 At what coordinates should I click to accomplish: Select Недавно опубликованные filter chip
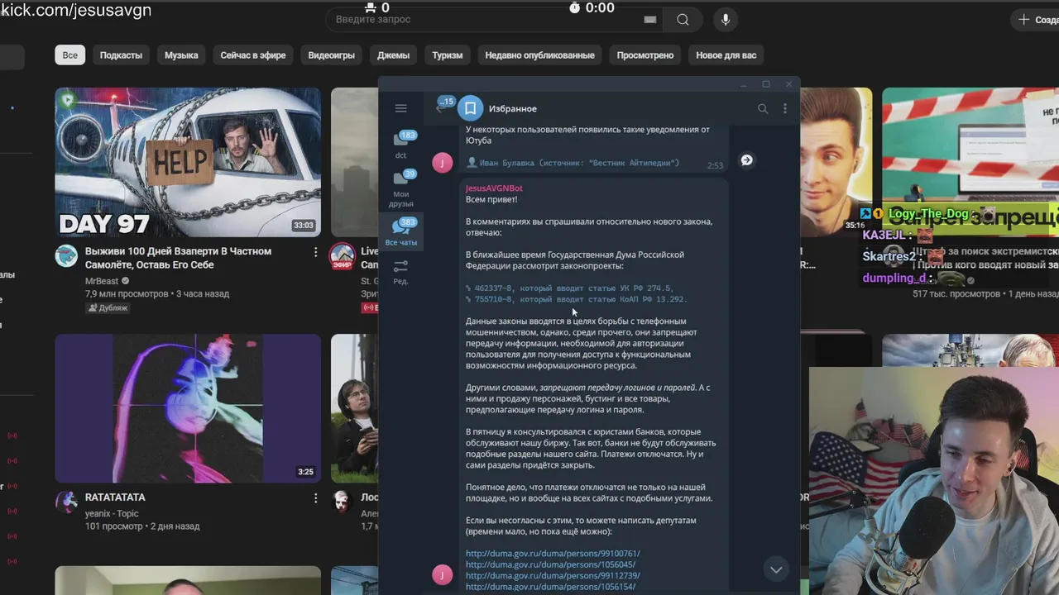pyautogui.click(x=539, y=55)
